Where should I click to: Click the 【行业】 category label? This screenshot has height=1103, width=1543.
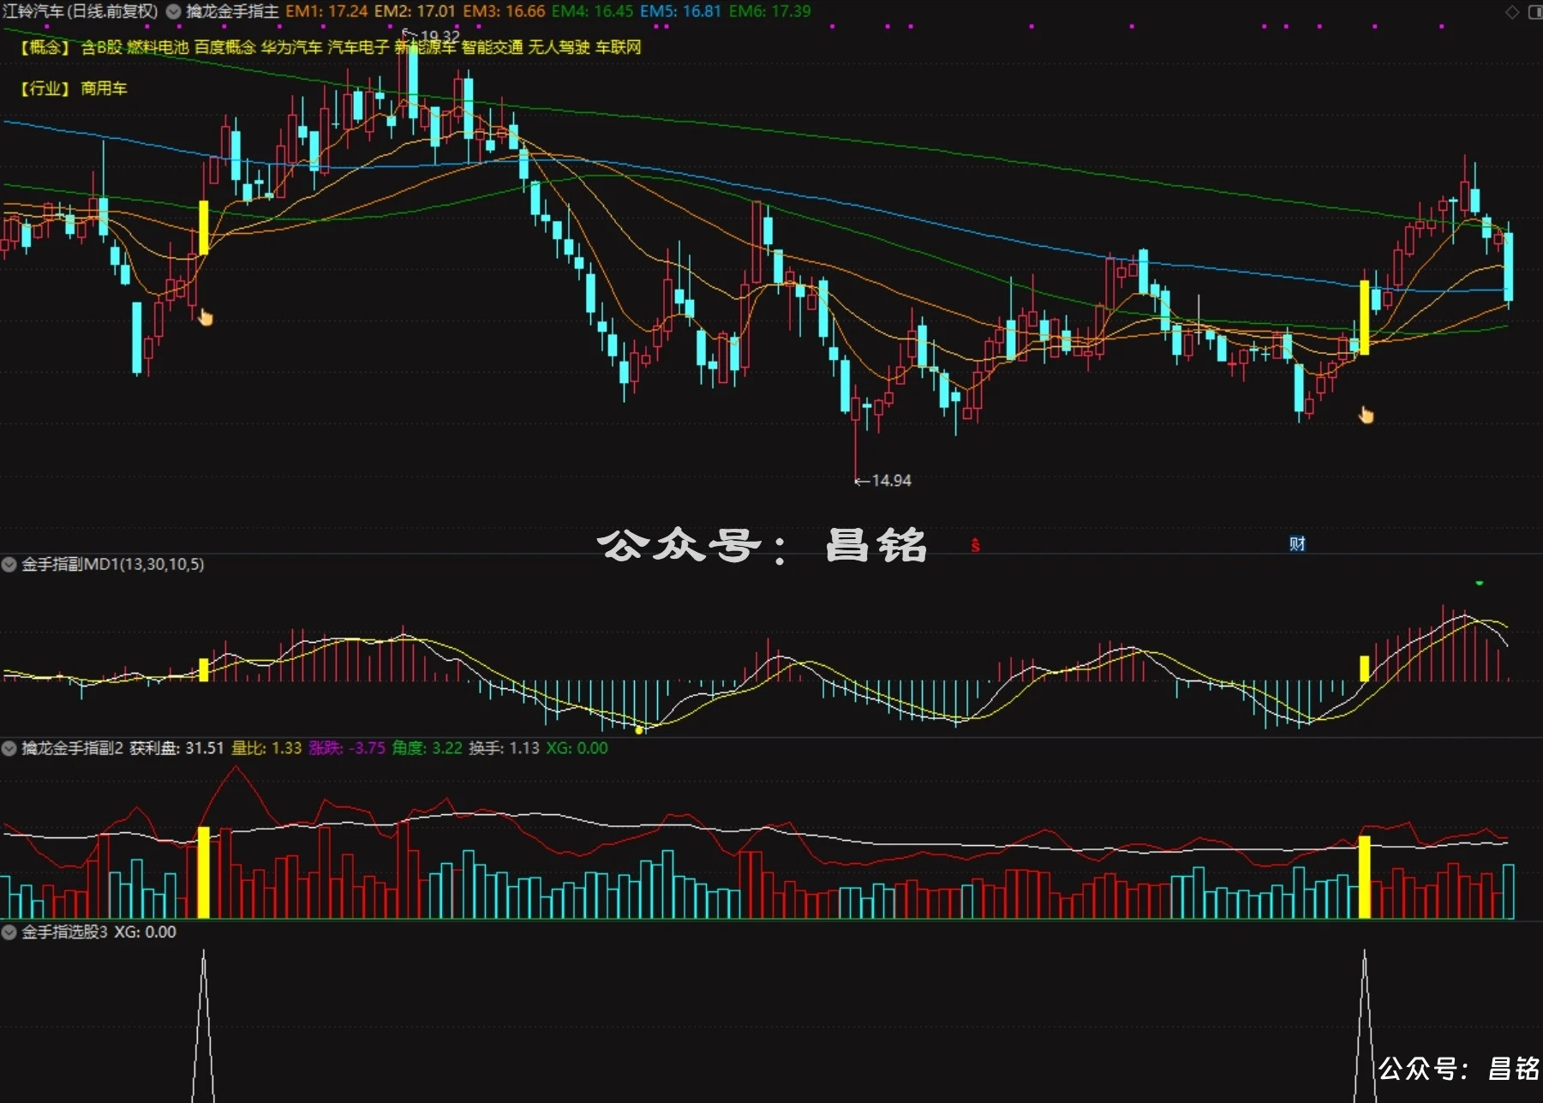pos(45,88)
